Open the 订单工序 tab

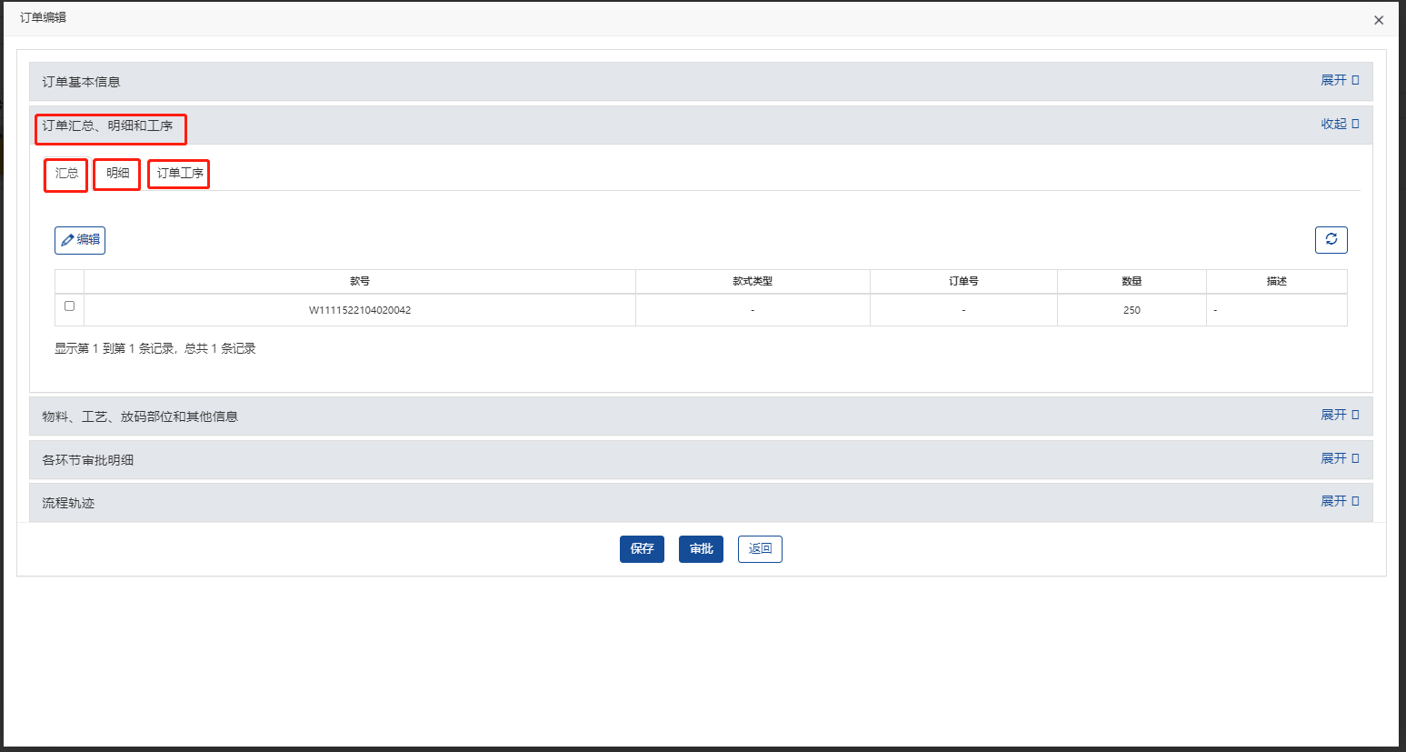pyautogui.click(x=179, y=174)
